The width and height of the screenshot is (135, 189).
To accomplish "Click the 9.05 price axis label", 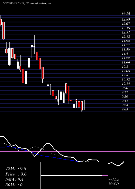I will (x=125, y=109).
